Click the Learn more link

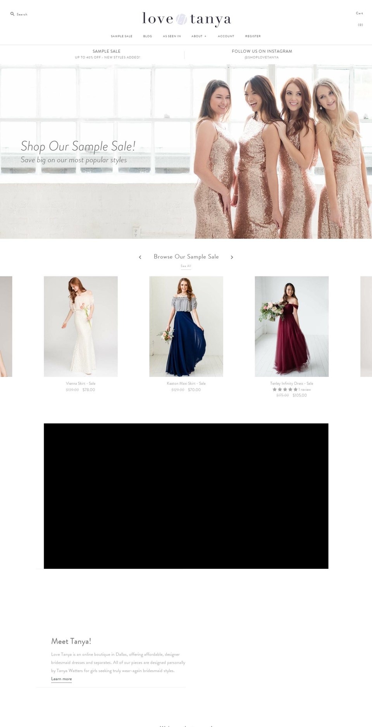(x=61, y=679)
